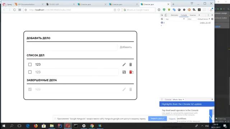Close the DevTools panel
This screenshot has width=230, height=129.
tap(212, 15)
